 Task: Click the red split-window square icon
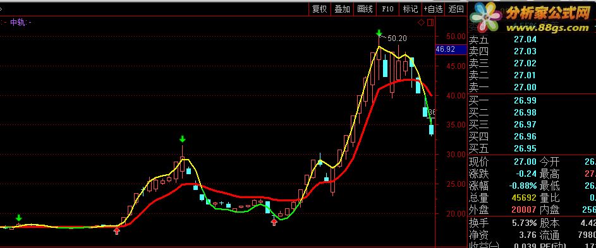pyautogui.click(x=430, y=23)
